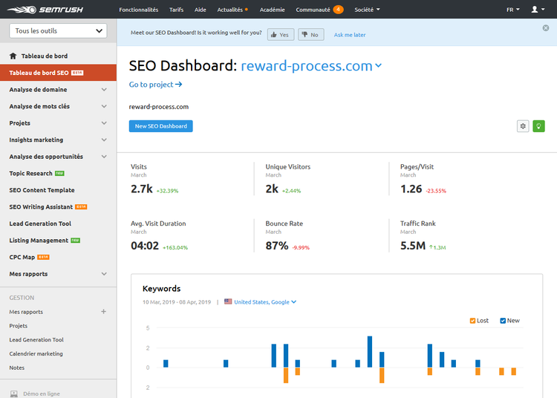Expand Analyse de mots clés section
Screen dimensions: 557x398
104,106
